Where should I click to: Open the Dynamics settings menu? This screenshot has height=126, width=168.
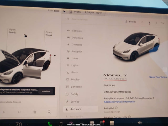tap(75, 38)
